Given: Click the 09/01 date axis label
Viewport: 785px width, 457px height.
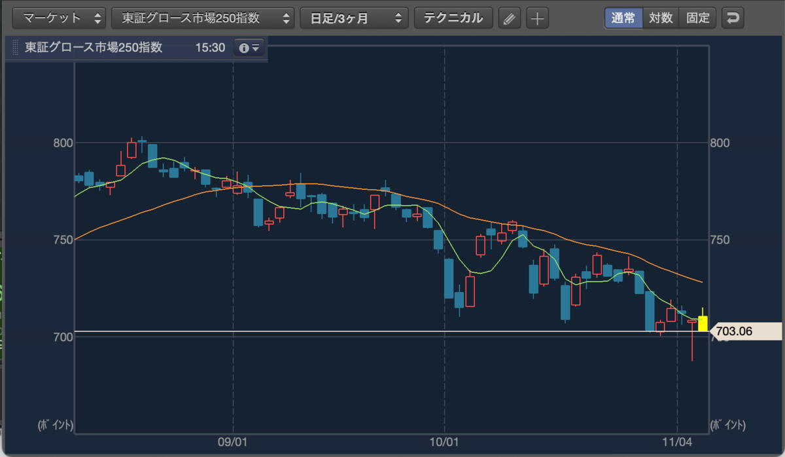Looking at the screenshot, I should [x=234, y=442].
